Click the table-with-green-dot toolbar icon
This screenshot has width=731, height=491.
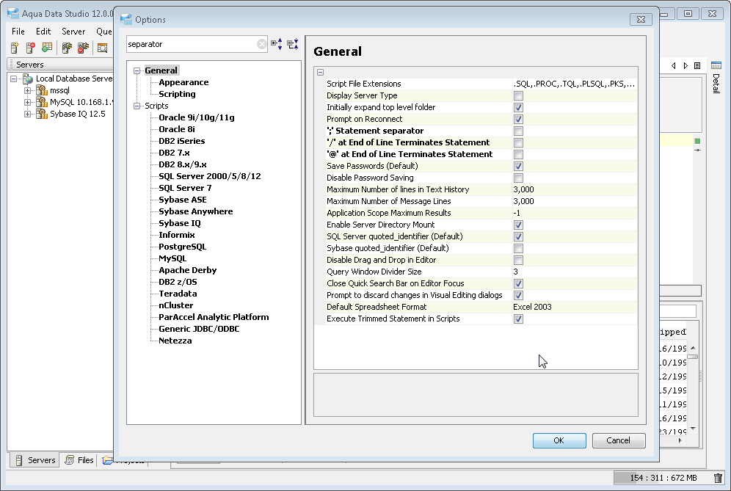(x=47, y=48)
